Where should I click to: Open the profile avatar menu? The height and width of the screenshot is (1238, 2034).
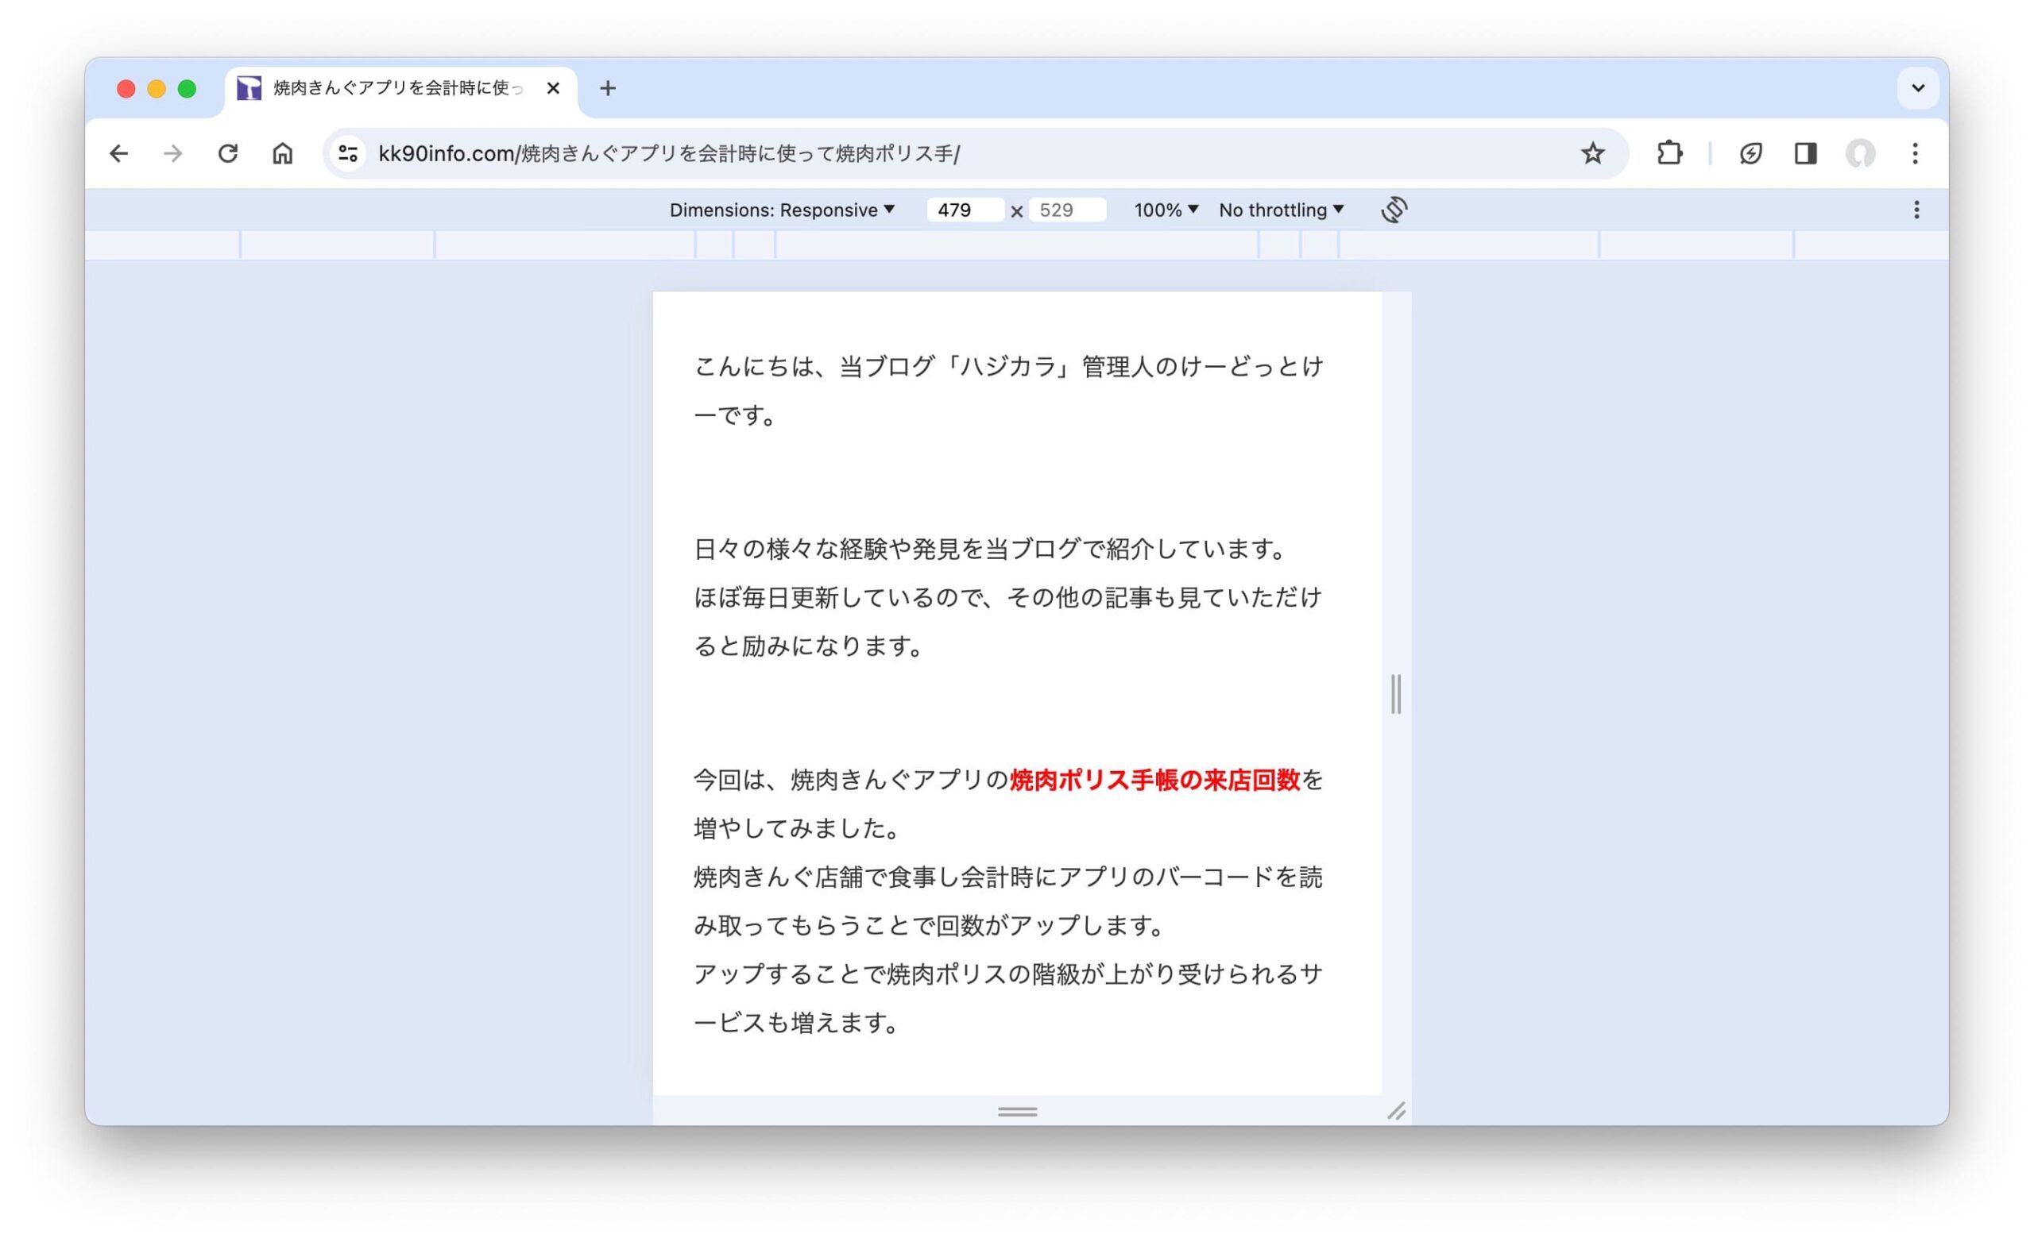[1860, 153]
